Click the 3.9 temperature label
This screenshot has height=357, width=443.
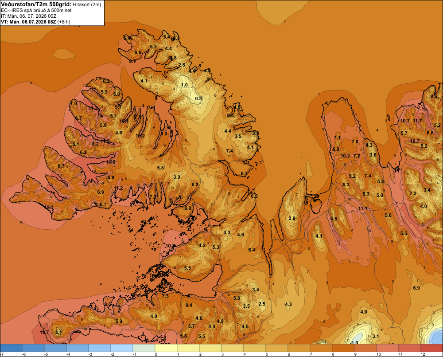[x=177, y=177]
